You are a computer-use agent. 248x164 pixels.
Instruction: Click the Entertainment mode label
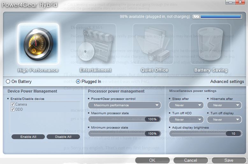(96, 70)
